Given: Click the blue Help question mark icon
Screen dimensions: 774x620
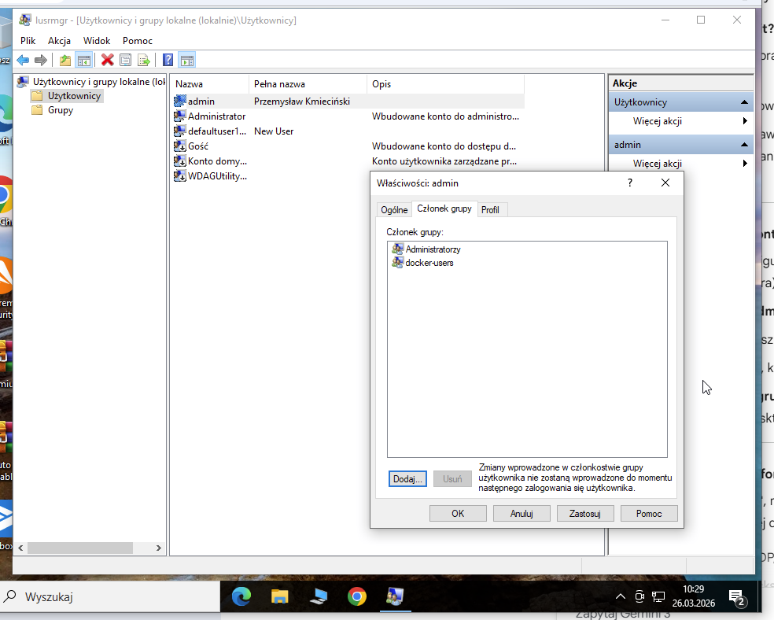Looking at the screenshot, I should pos(168,61).
